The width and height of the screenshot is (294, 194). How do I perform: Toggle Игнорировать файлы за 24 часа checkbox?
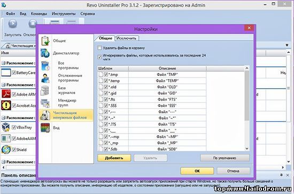99,57
